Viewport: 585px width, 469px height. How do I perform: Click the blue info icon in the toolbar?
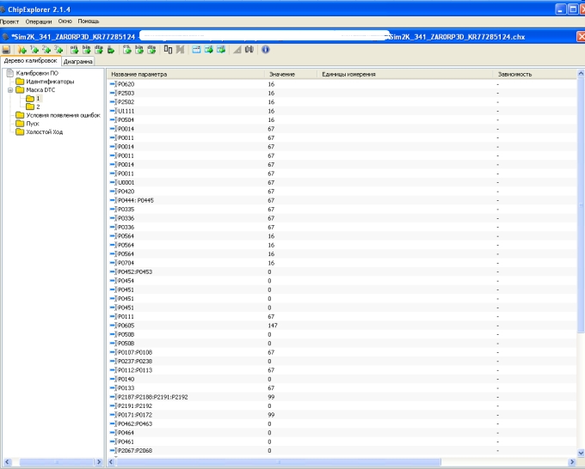(x=265, y=50)
